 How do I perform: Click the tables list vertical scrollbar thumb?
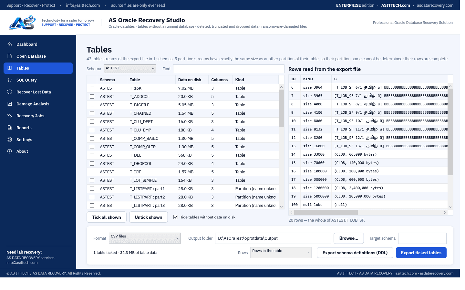281,109
